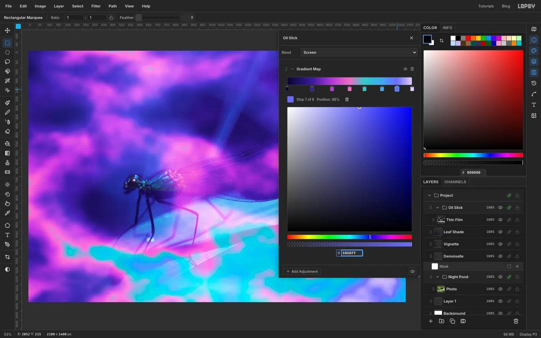Select the Pencil tool in left toolbar
541x338 pixels.
coord(7,112)
